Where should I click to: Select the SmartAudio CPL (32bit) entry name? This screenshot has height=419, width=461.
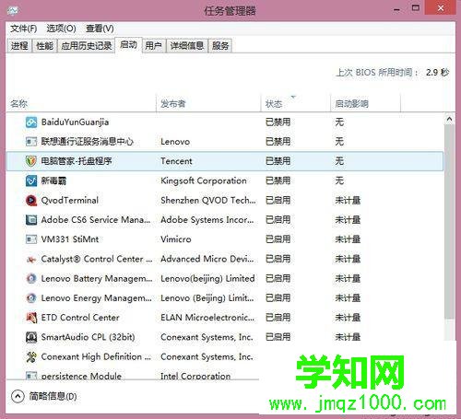pos(88,337)
